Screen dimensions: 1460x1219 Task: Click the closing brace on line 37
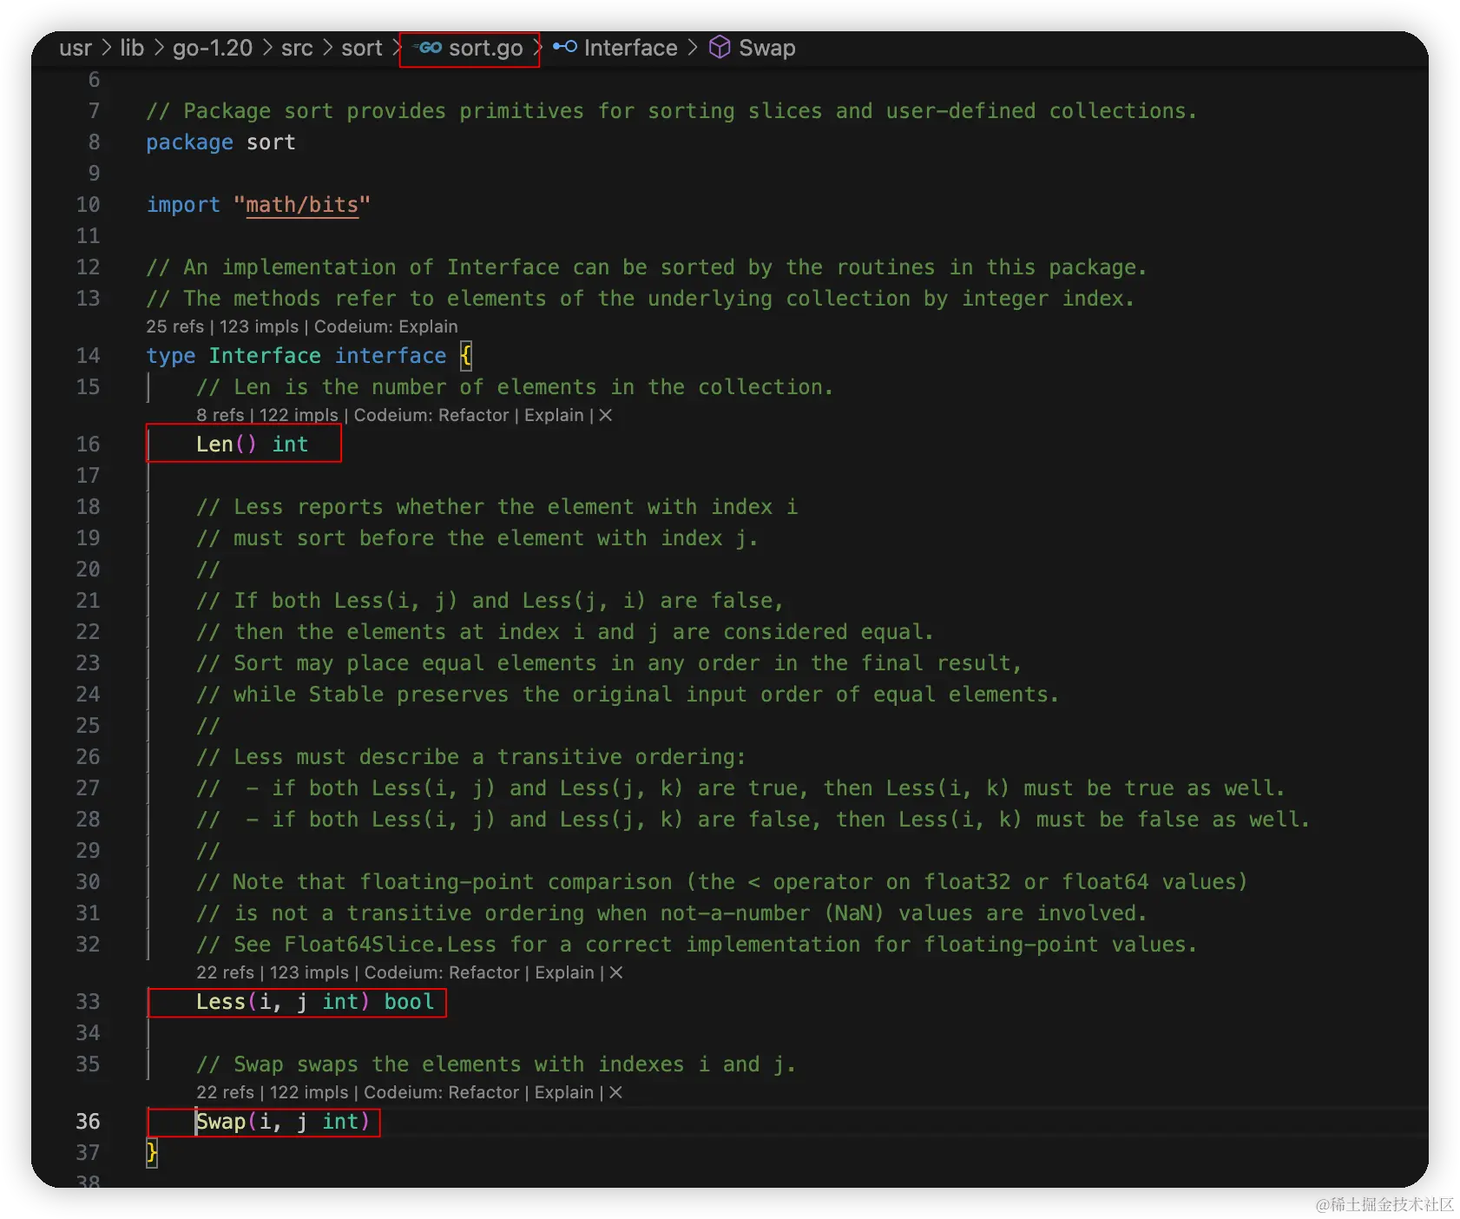[152, 1153]
